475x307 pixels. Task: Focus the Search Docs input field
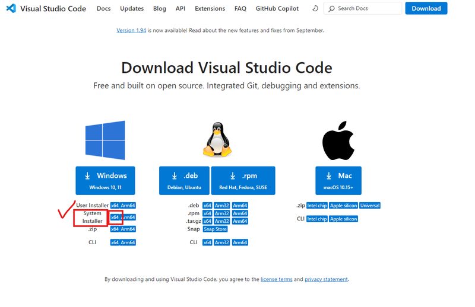click(x=363, y=8)
